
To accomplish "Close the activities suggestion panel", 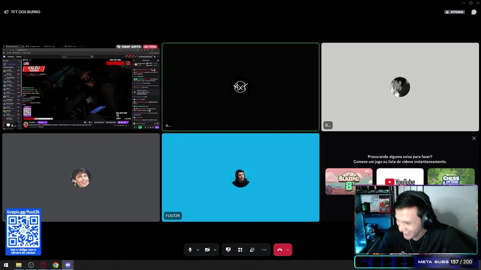I will point(474,138).
